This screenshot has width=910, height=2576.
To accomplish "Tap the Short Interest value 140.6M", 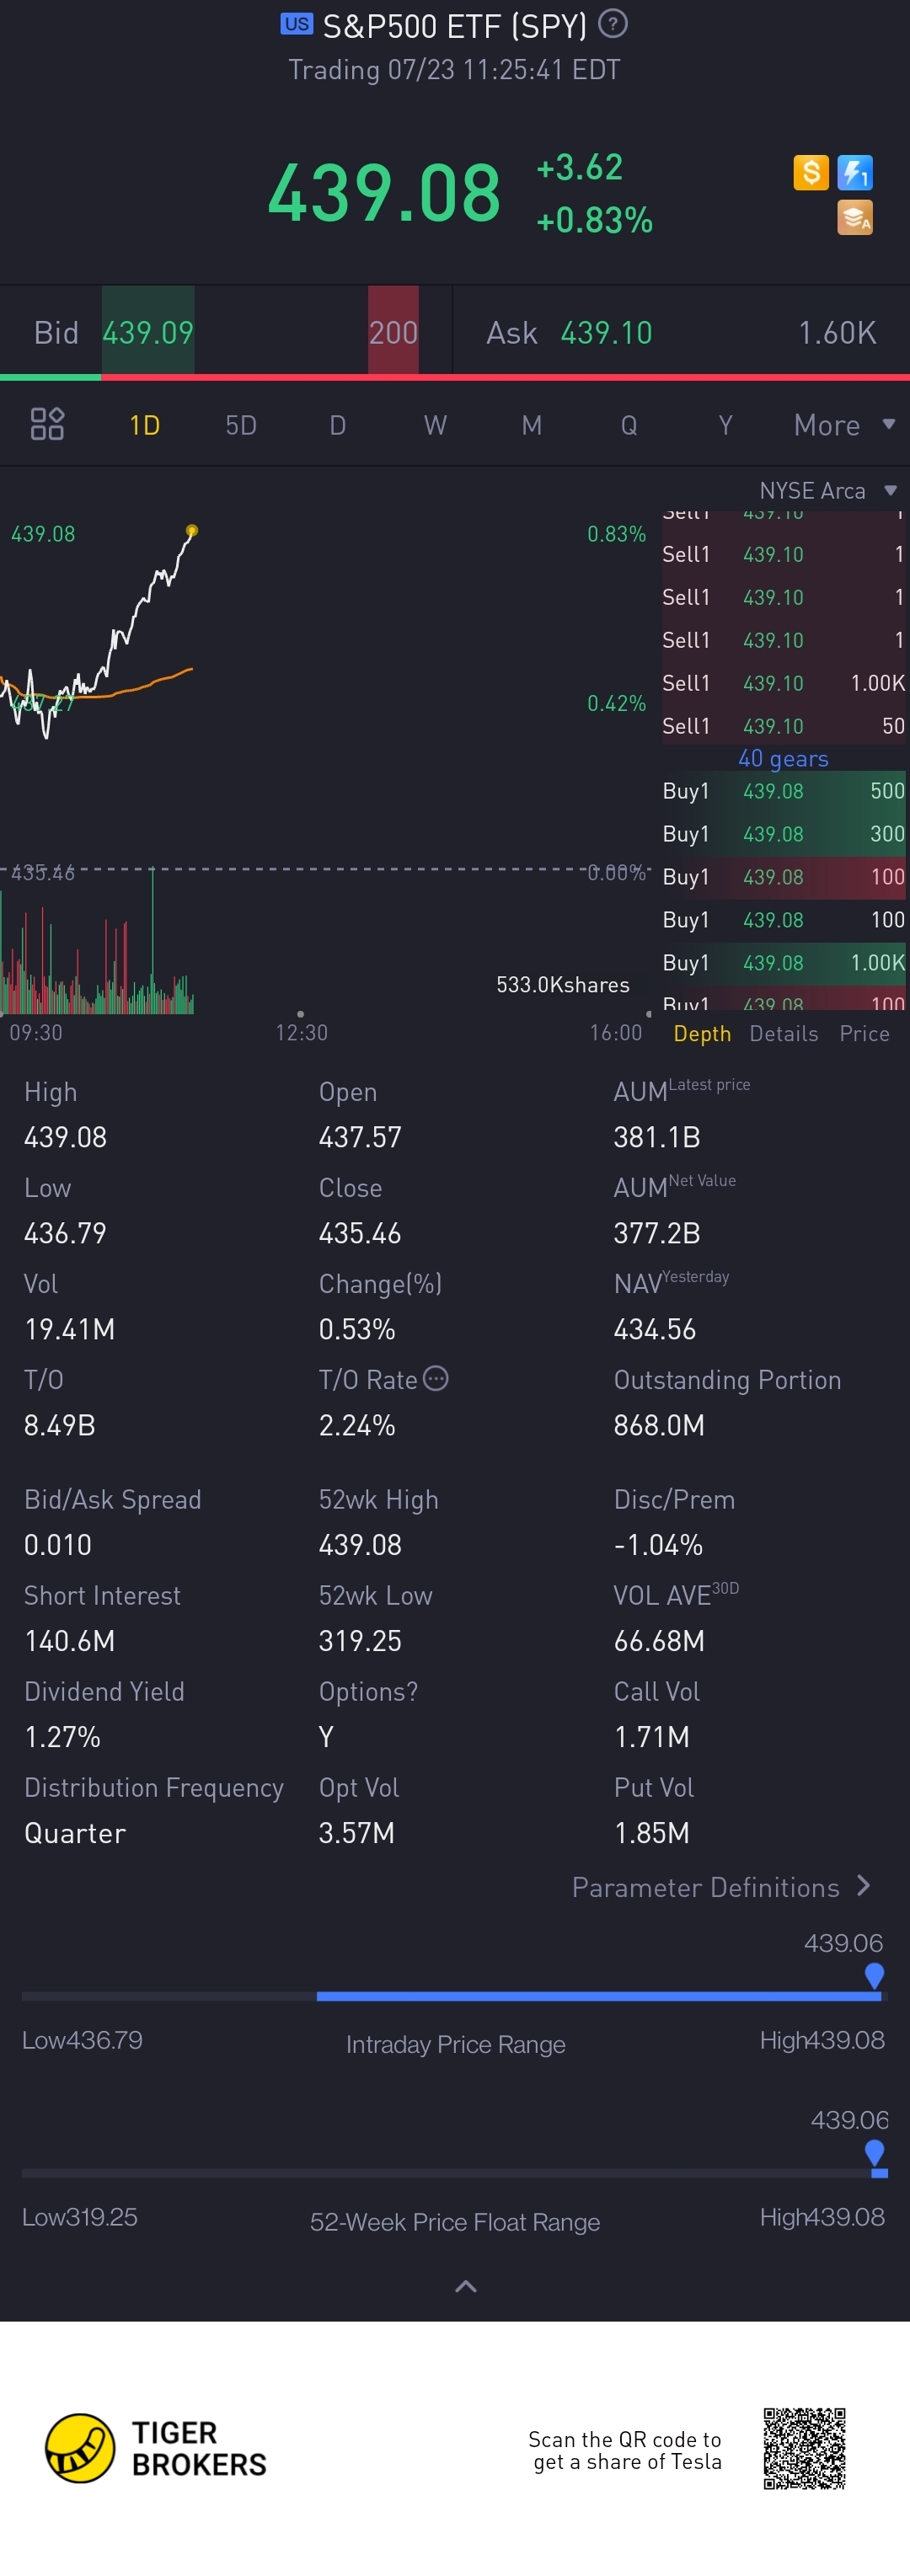I will 69,1641.
